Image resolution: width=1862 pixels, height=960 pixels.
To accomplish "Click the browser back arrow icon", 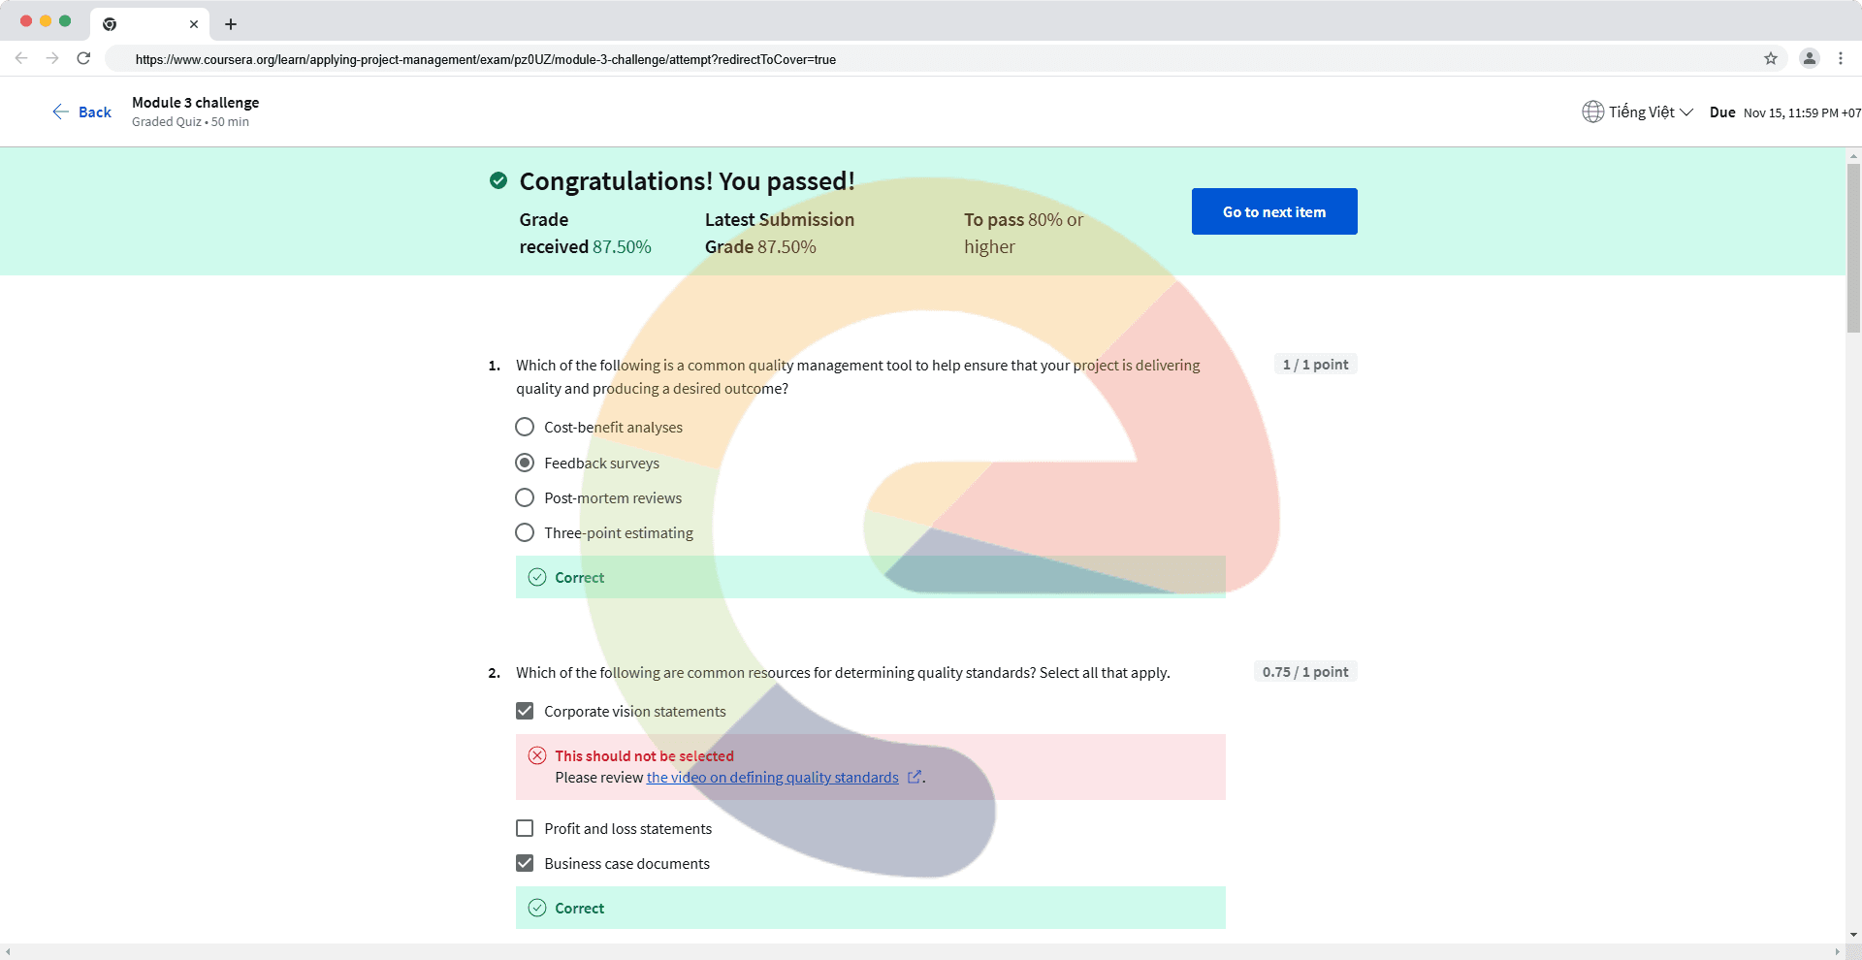I will (x=21, y=58).
